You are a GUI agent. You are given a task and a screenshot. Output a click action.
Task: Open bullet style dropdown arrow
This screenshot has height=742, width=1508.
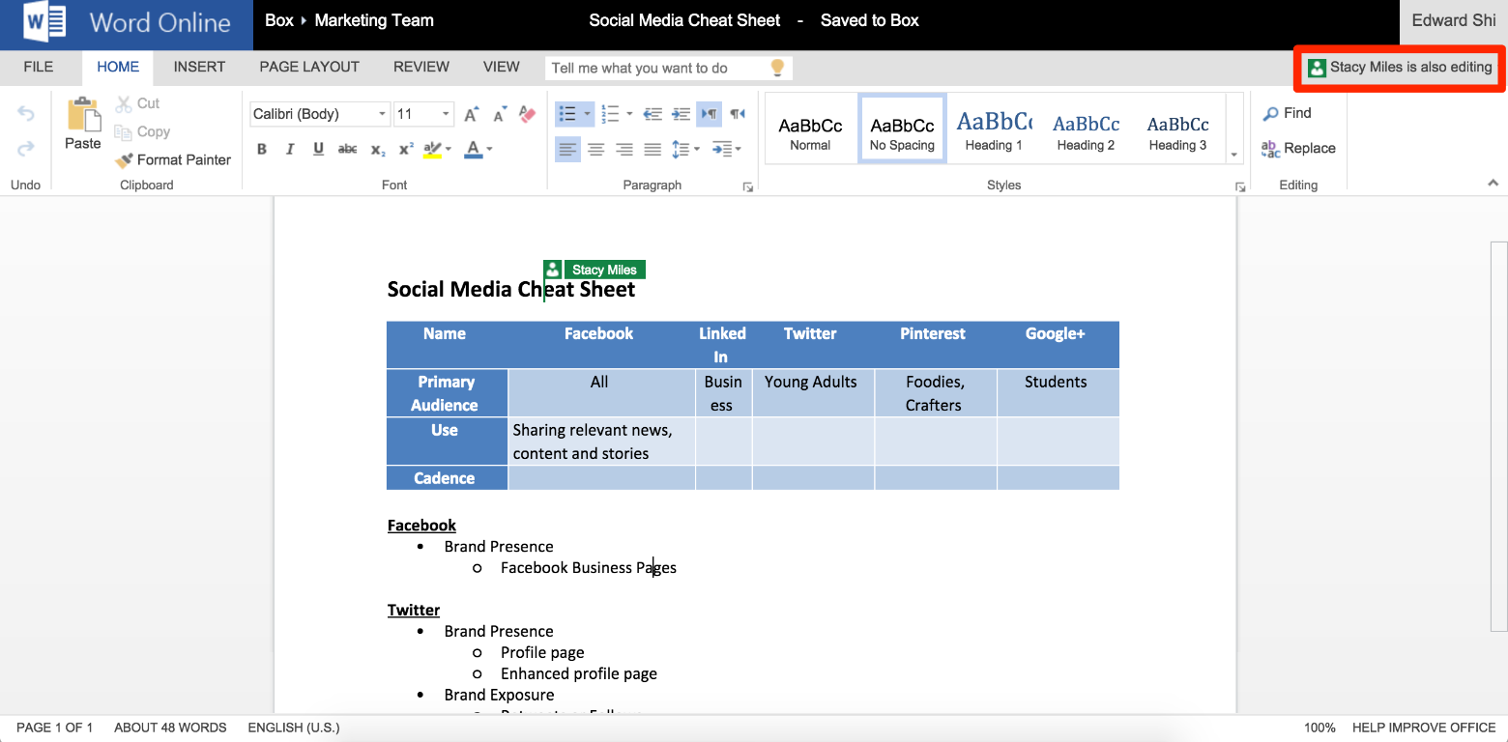[587, 114]
